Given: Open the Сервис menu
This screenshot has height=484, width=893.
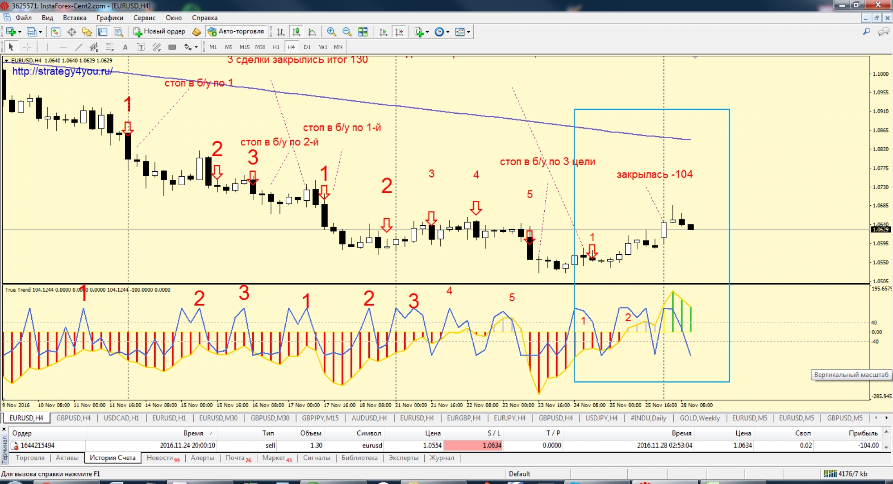Looking at the screenshot, I should coord(144,18).
